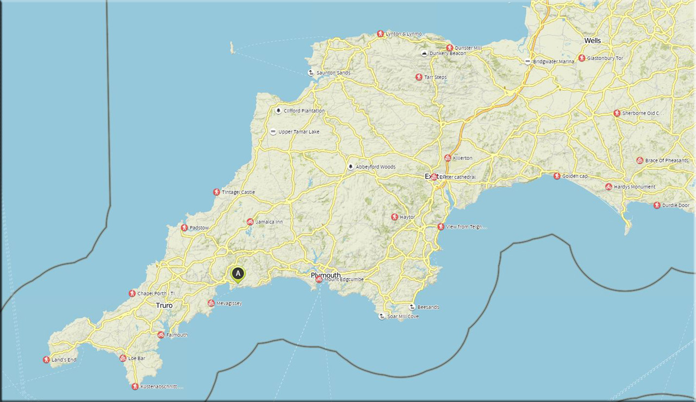Select the Loe Bar marker icon
The width and height of the screenshot is (696, 402).
pyautogui.click(x=123, y=359)
